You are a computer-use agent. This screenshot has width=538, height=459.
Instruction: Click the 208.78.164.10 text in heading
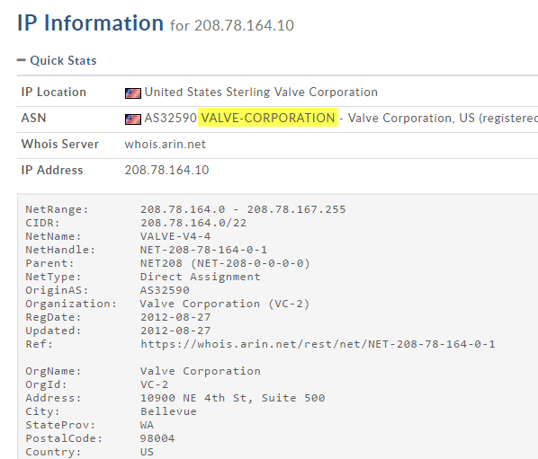click(x=244, y=25)
